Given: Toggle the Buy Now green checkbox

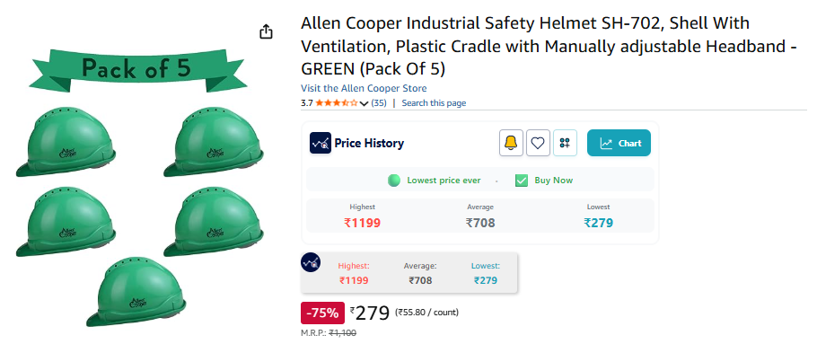Looking at the screenshot, I should 521,181.
